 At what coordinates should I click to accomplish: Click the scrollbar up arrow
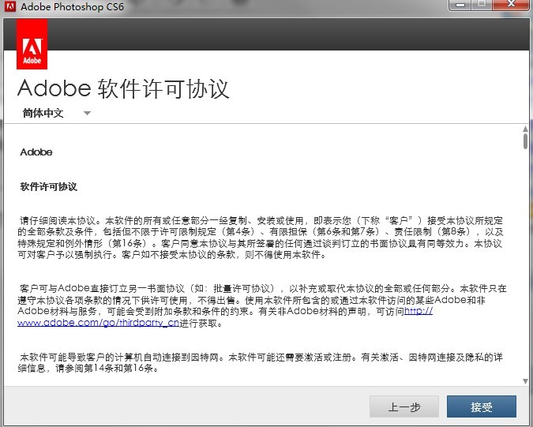click(x=525, y=129)
